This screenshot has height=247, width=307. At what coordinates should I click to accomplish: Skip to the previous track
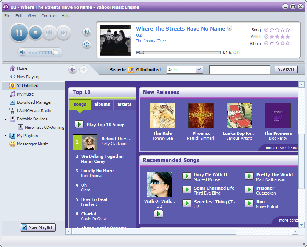point(49,33)
